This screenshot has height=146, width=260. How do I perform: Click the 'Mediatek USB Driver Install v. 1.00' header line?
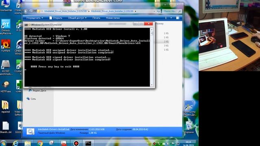pos(56,29)
